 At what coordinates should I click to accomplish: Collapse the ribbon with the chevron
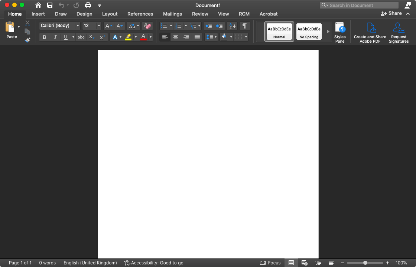coord(408,14)
